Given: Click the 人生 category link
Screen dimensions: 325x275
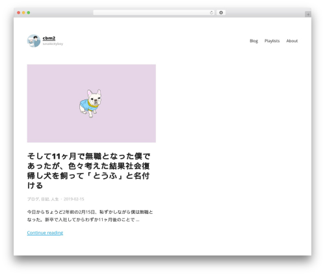Looking at the screenshot, I should (55, 199).
